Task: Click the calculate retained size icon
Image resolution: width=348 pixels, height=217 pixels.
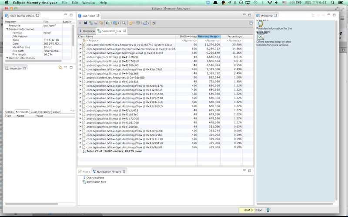Action: [x=138, y=23]
